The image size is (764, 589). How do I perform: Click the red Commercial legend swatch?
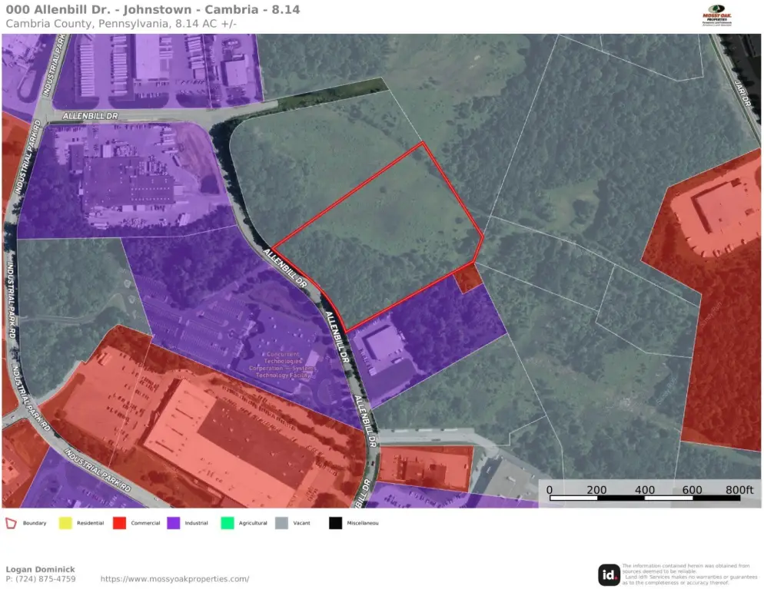118,524
